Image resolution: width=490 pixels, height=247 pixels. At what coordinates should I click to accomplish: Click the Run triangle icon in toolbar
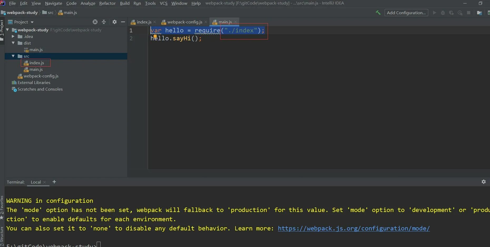point(434,13)
